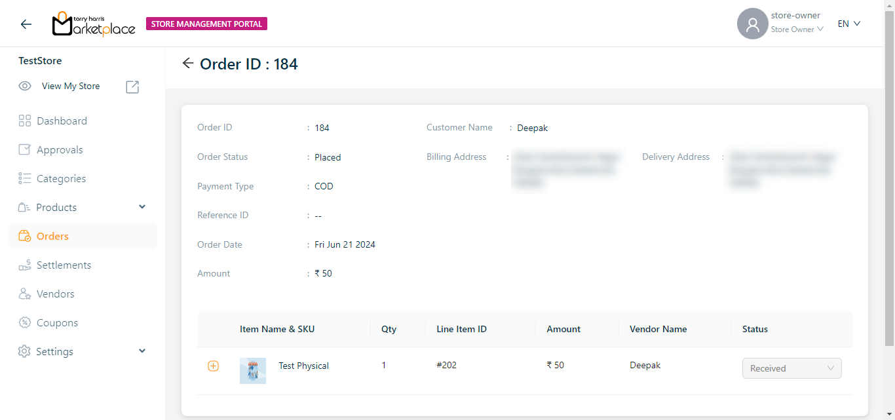Click the user avatar icon
Image resolution: width=895 pixels, height=420 pixels.
(752, 24)
